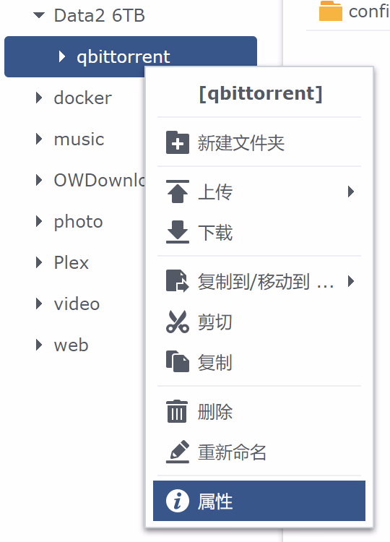Click the copy-to/move-to file icon
390x542 pixels.
[x=177, y=280]
